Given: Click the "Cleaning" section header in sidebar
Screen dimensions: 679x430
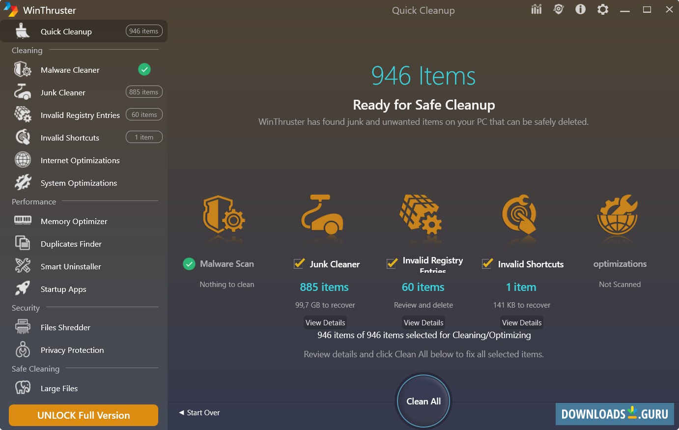Looking at the screenshot, I should point(27,51).
